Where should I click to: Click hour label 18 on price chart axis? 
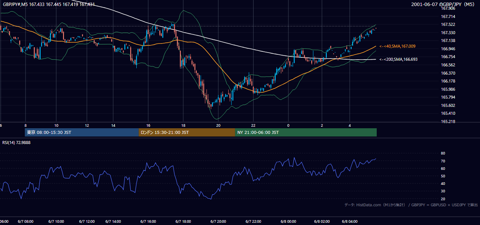point(183,125)
